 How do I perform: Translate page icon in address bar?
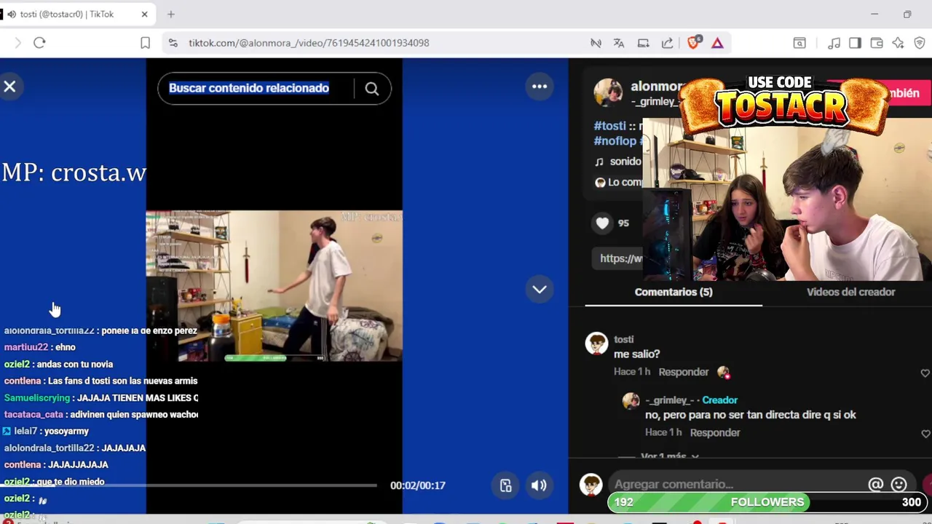pyautogui.click(x=619, y=43)
